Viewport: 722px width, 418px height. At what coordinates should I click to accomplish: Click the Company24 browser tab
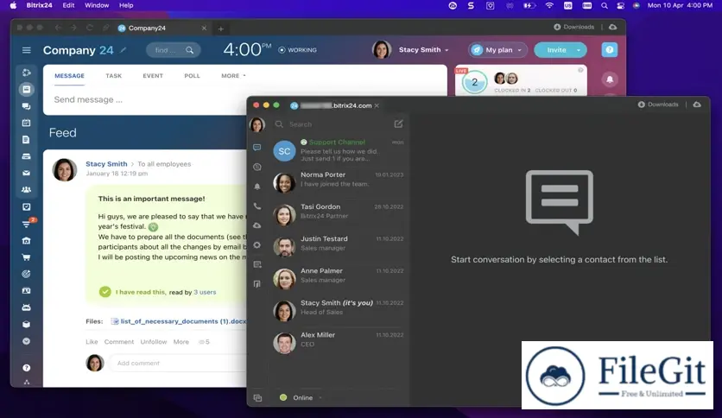pos(161,28)
